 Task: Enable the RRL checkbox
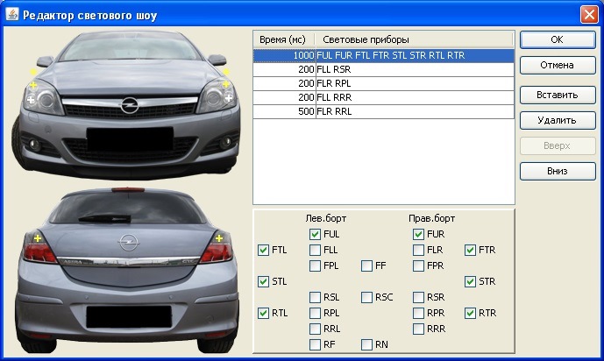click(x=315, y=329)
